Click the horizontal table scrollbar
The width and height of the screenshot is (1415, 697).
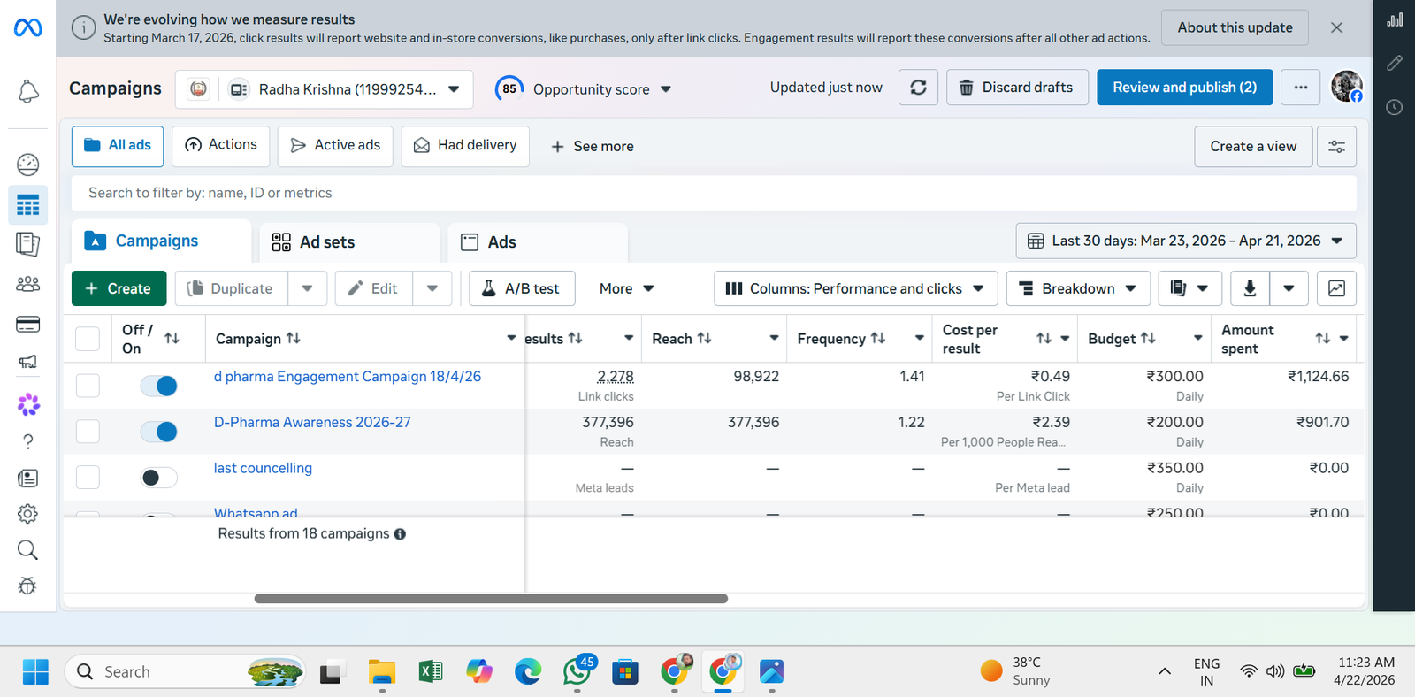tap(491, 599)
